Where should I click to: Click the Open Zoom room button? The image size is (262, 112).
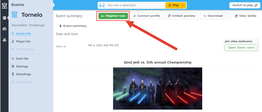[x=241, y=48]
